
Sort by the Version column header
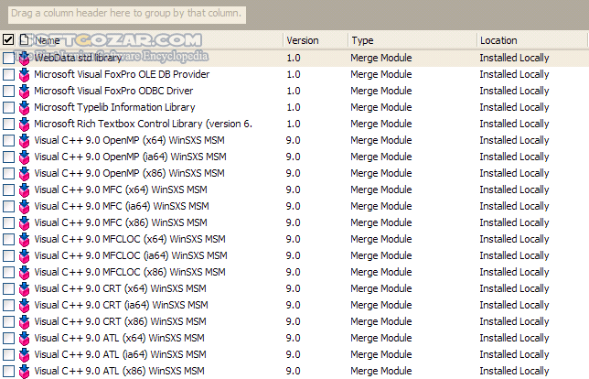(314, 40)
